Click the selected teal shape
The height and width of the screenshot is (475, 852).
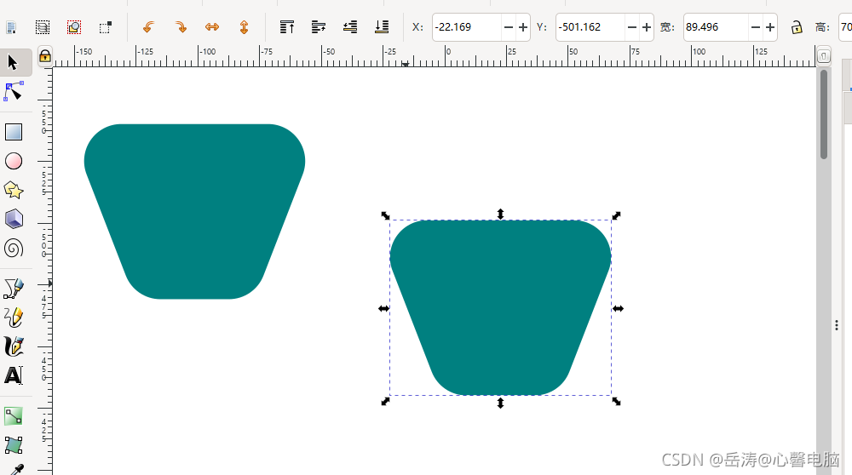[x=500, y=308]
